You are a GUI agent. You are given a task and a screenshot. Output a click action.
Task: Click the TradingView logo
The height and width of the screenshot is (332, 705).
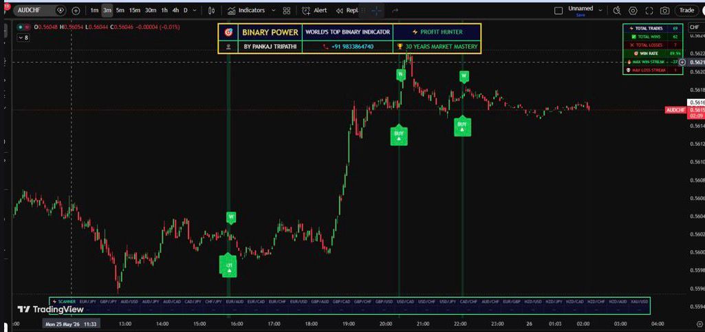(x=50, y=309)
